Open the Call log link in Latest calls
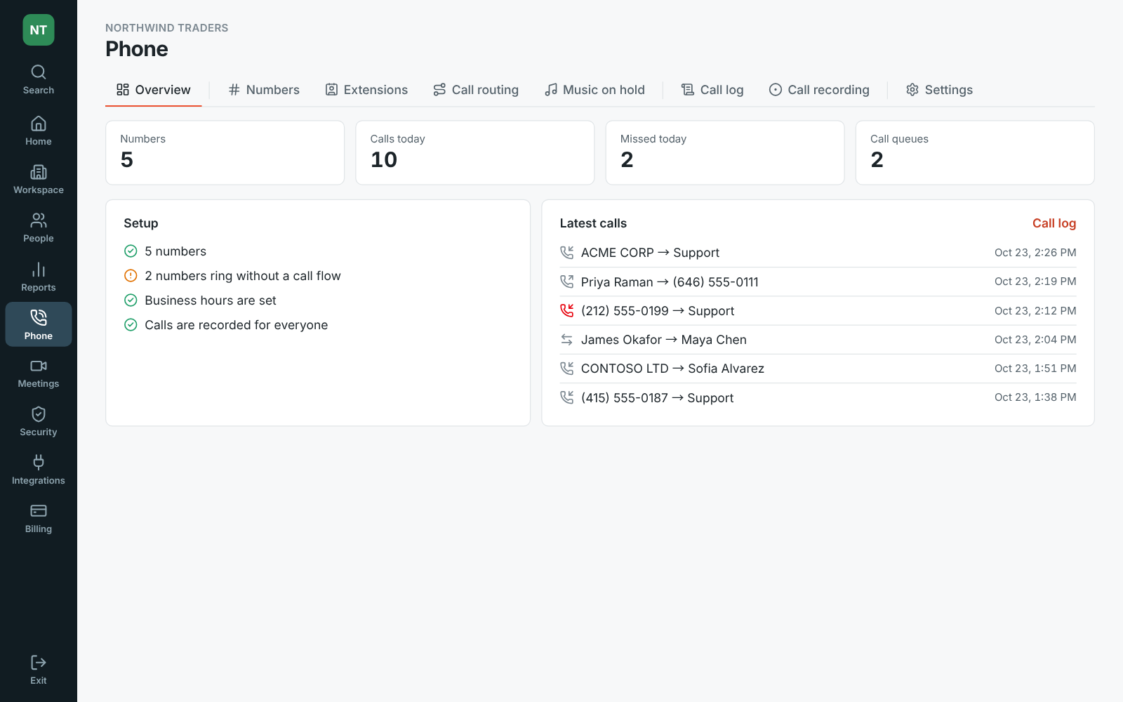This screenshot has height=702, width=1123. tap(1054, 223)
